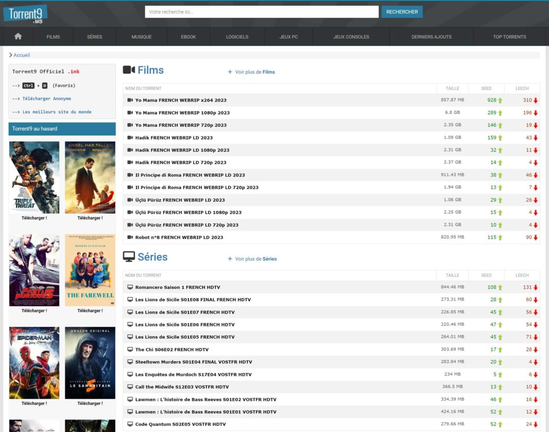Open the EBOOK menu
Viewport: 549px width, 432px height.
pos(188,37)
